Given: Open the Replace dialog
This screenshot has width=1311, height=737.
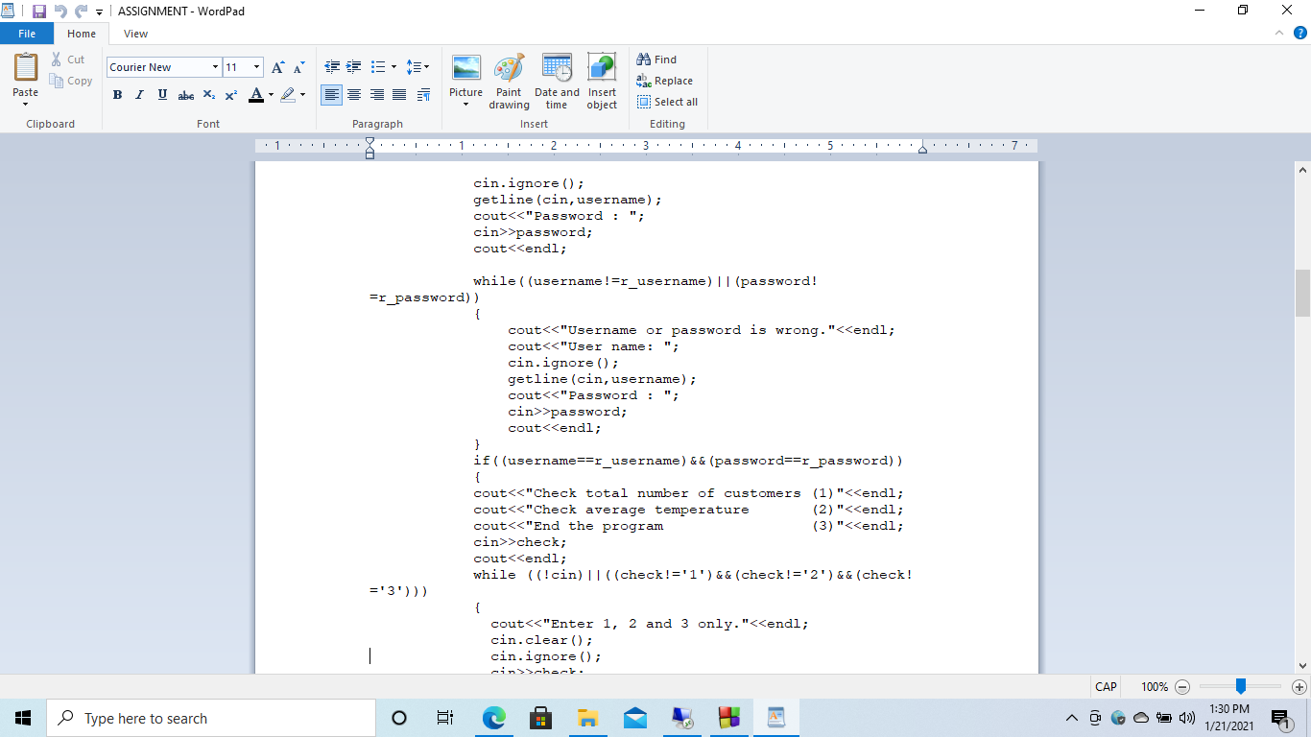Looking at the screenshot, I should [665, 81].
